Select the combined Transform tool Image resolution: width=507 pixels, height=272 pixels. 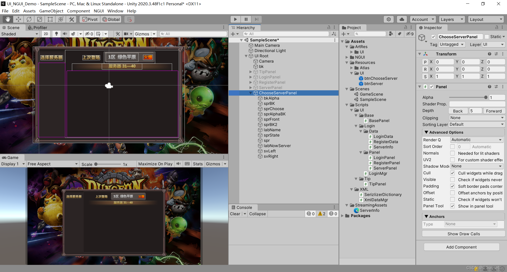point(61,19)
